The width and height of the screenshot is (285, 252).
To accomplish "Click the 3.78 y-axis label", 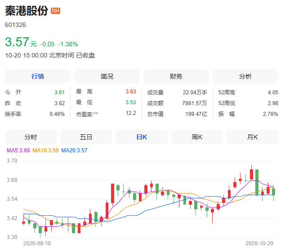I will tap(12, 161).
